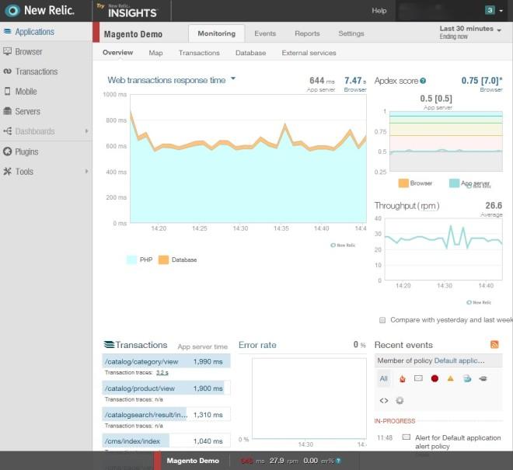Click the Transactions section stack icon
This screenshot has height=470, width=513.
[x=109, y=345]
